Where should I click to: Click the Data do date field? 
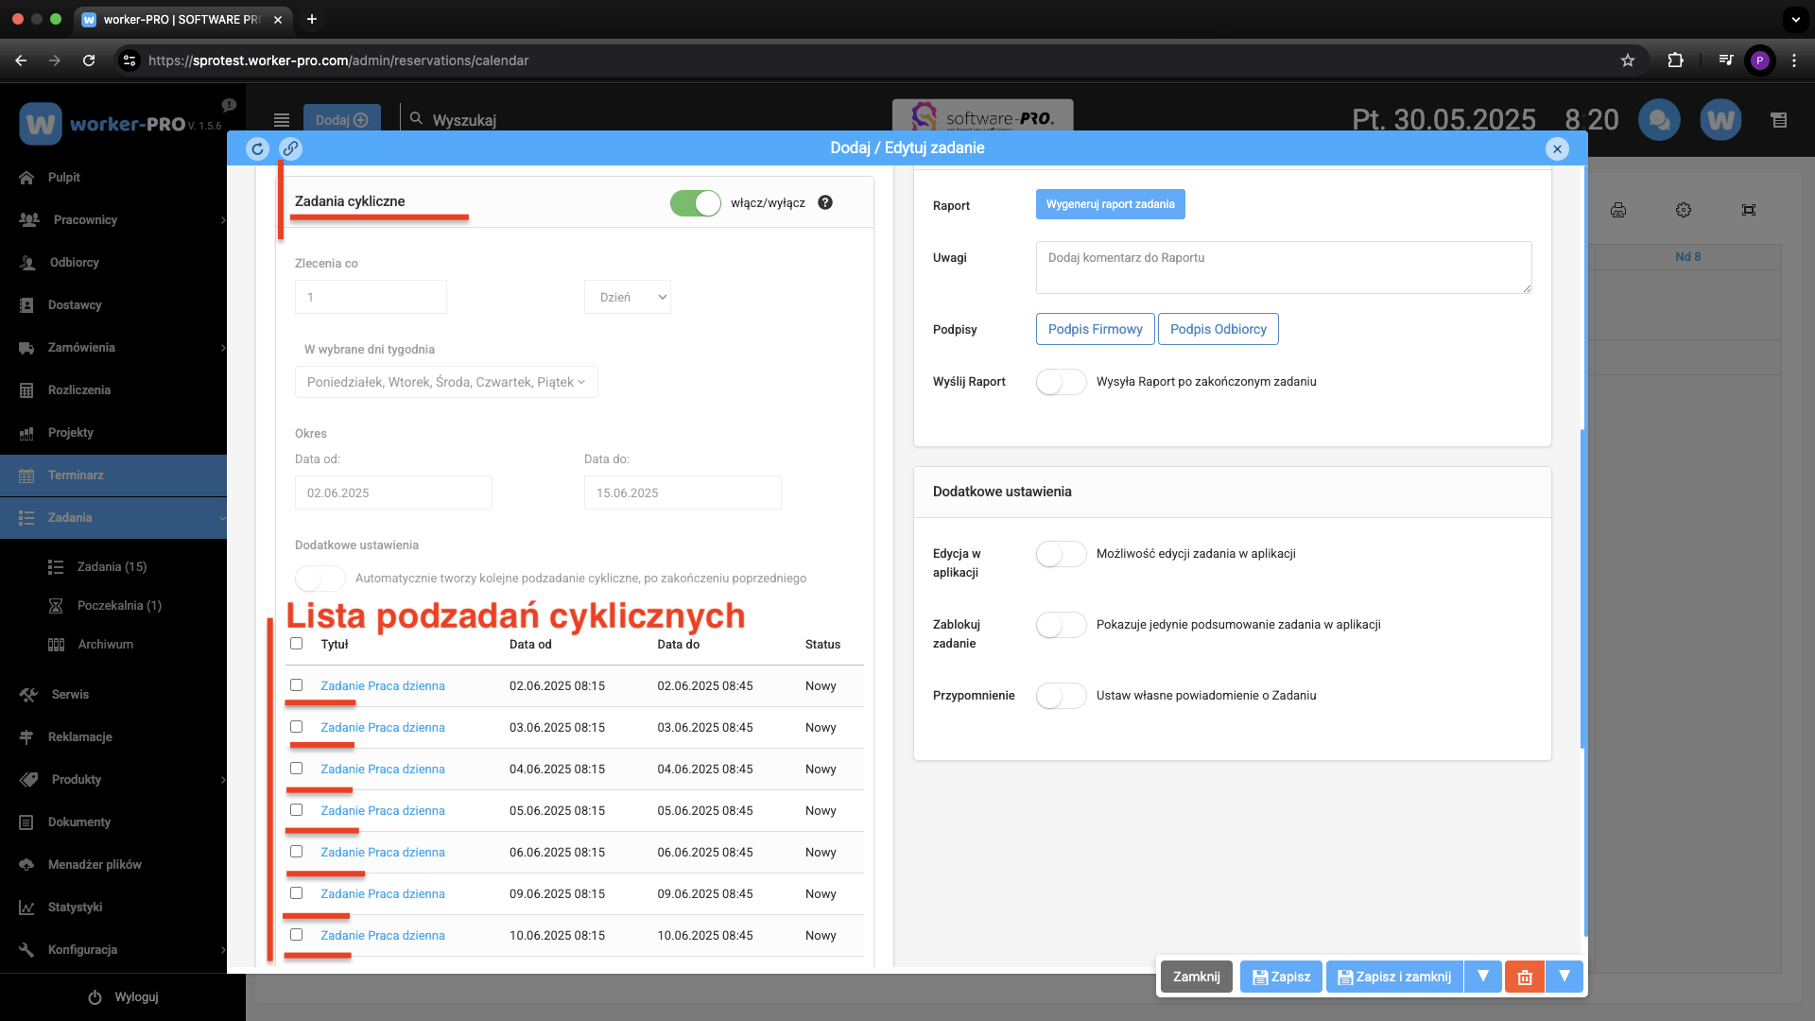click(683, 493)
